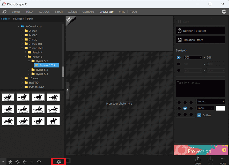Switch to the Editor tab
The image size is (229, 165).
(x=29, y=12)
